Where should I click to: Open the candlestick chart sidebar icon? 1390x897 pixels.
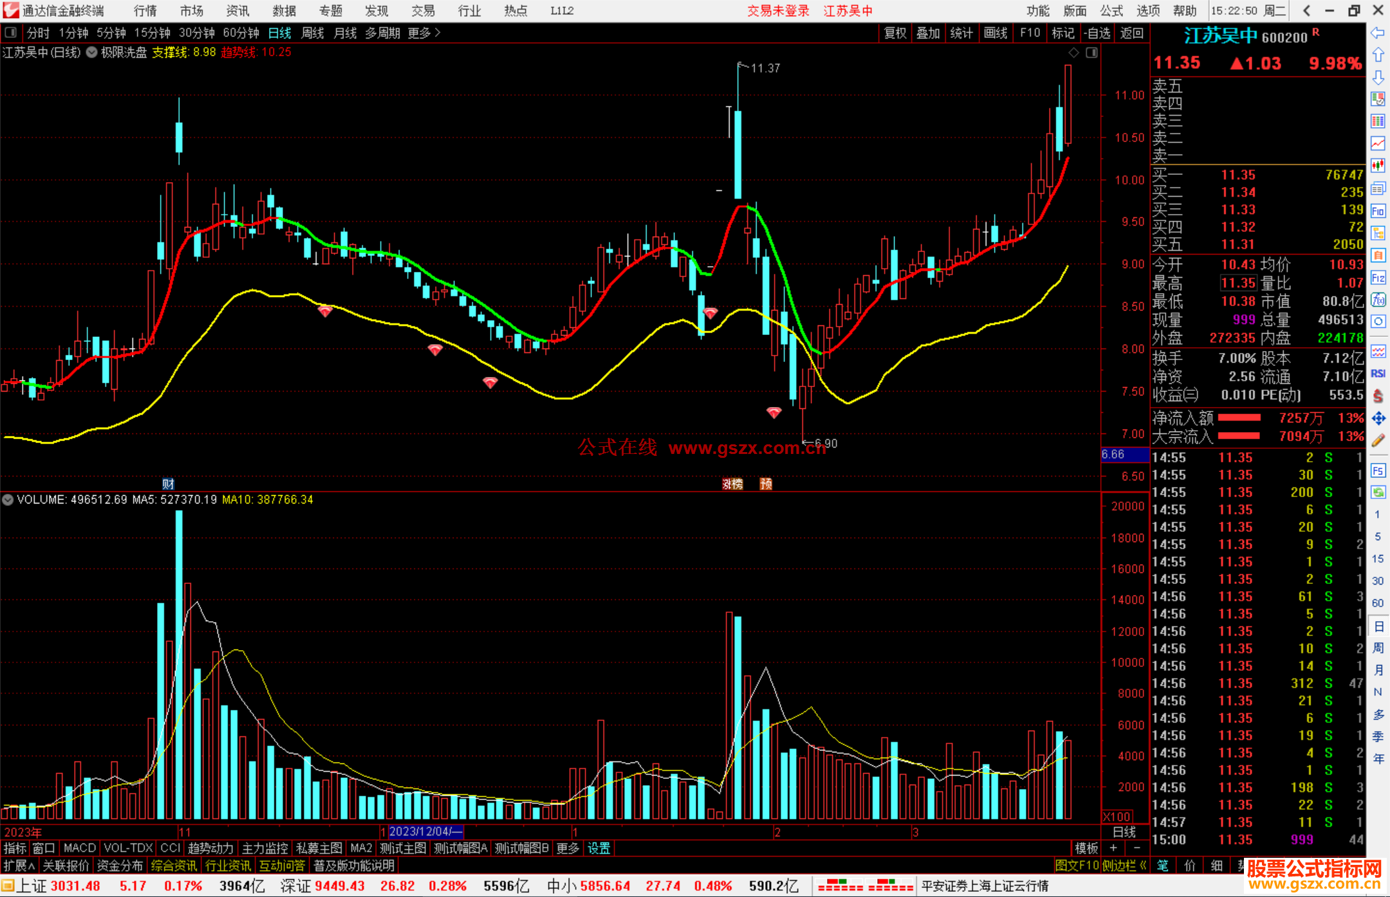coord(1378,165)
